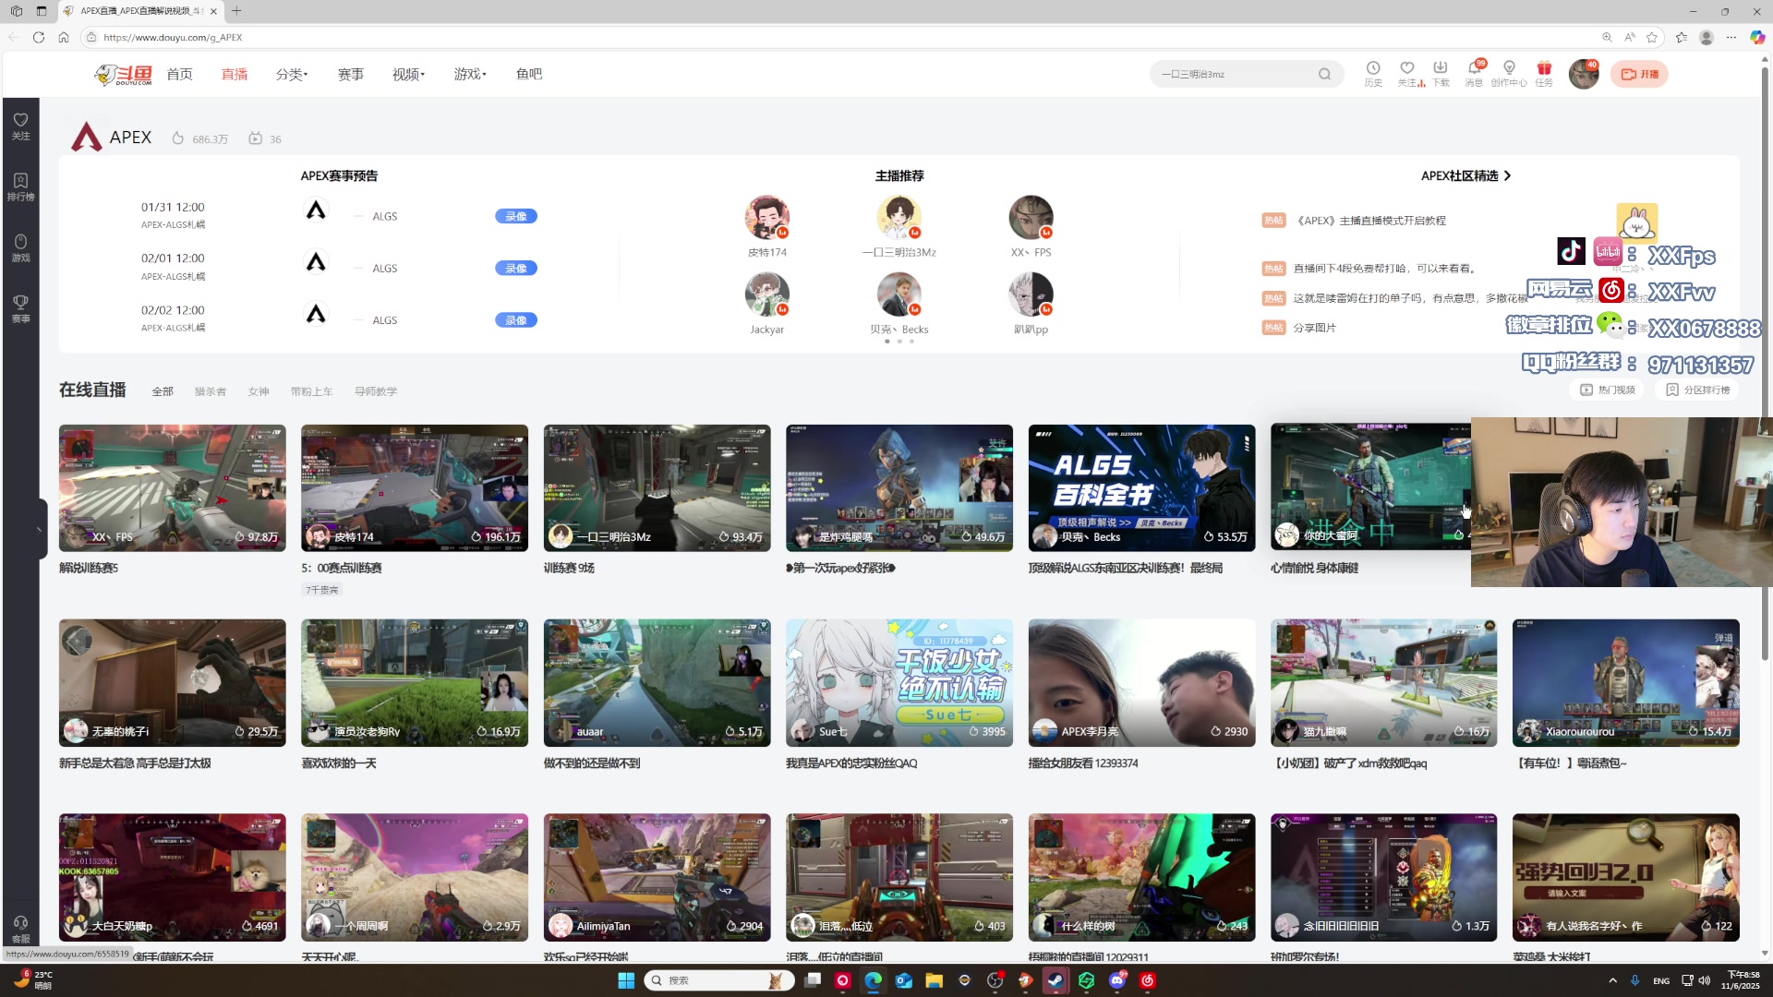Image resolution: width=1773 pixels, height=997 pixels.
Task: Select the 猎杀者 filter tab
Action: (x=210, y=391)
